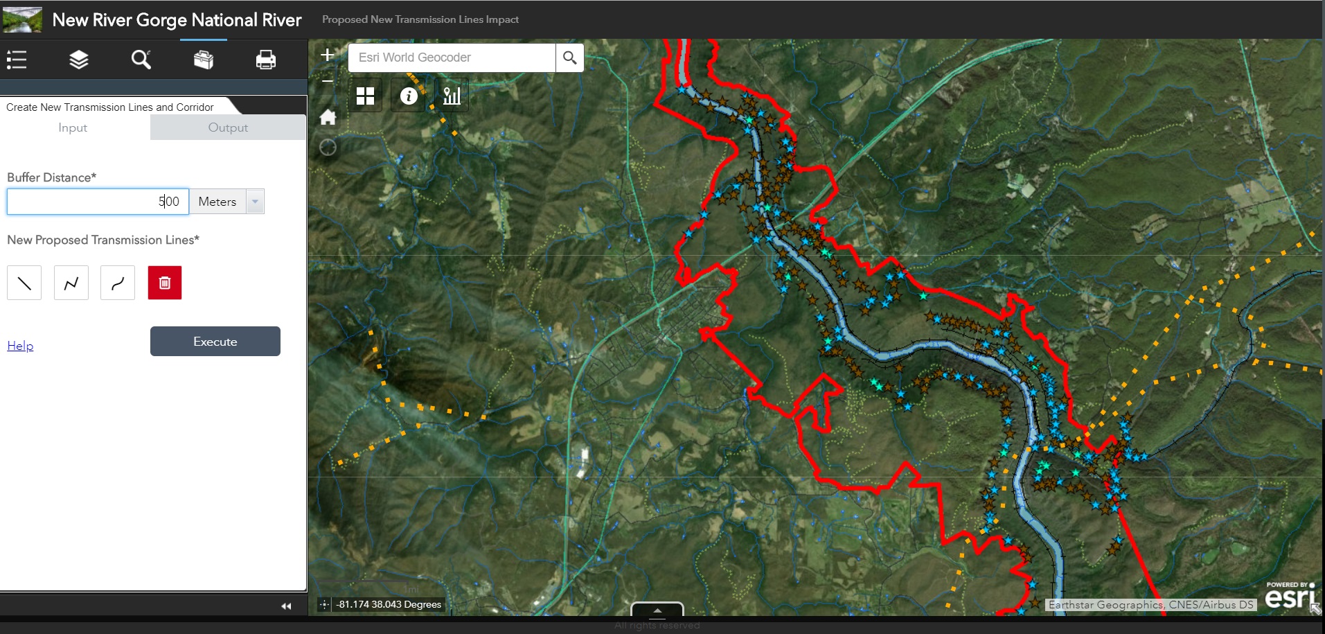1325x634 pixels.
Task: Zoom out on the map
Action: click(x=328, y=80)
